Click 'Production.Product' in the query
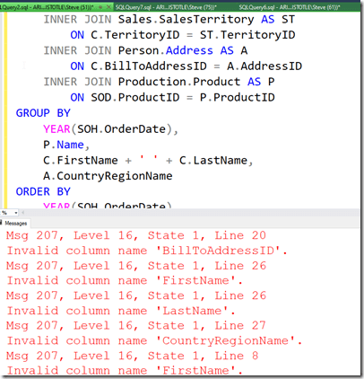This screenshot has height=379, width=364. pos(179,82)
